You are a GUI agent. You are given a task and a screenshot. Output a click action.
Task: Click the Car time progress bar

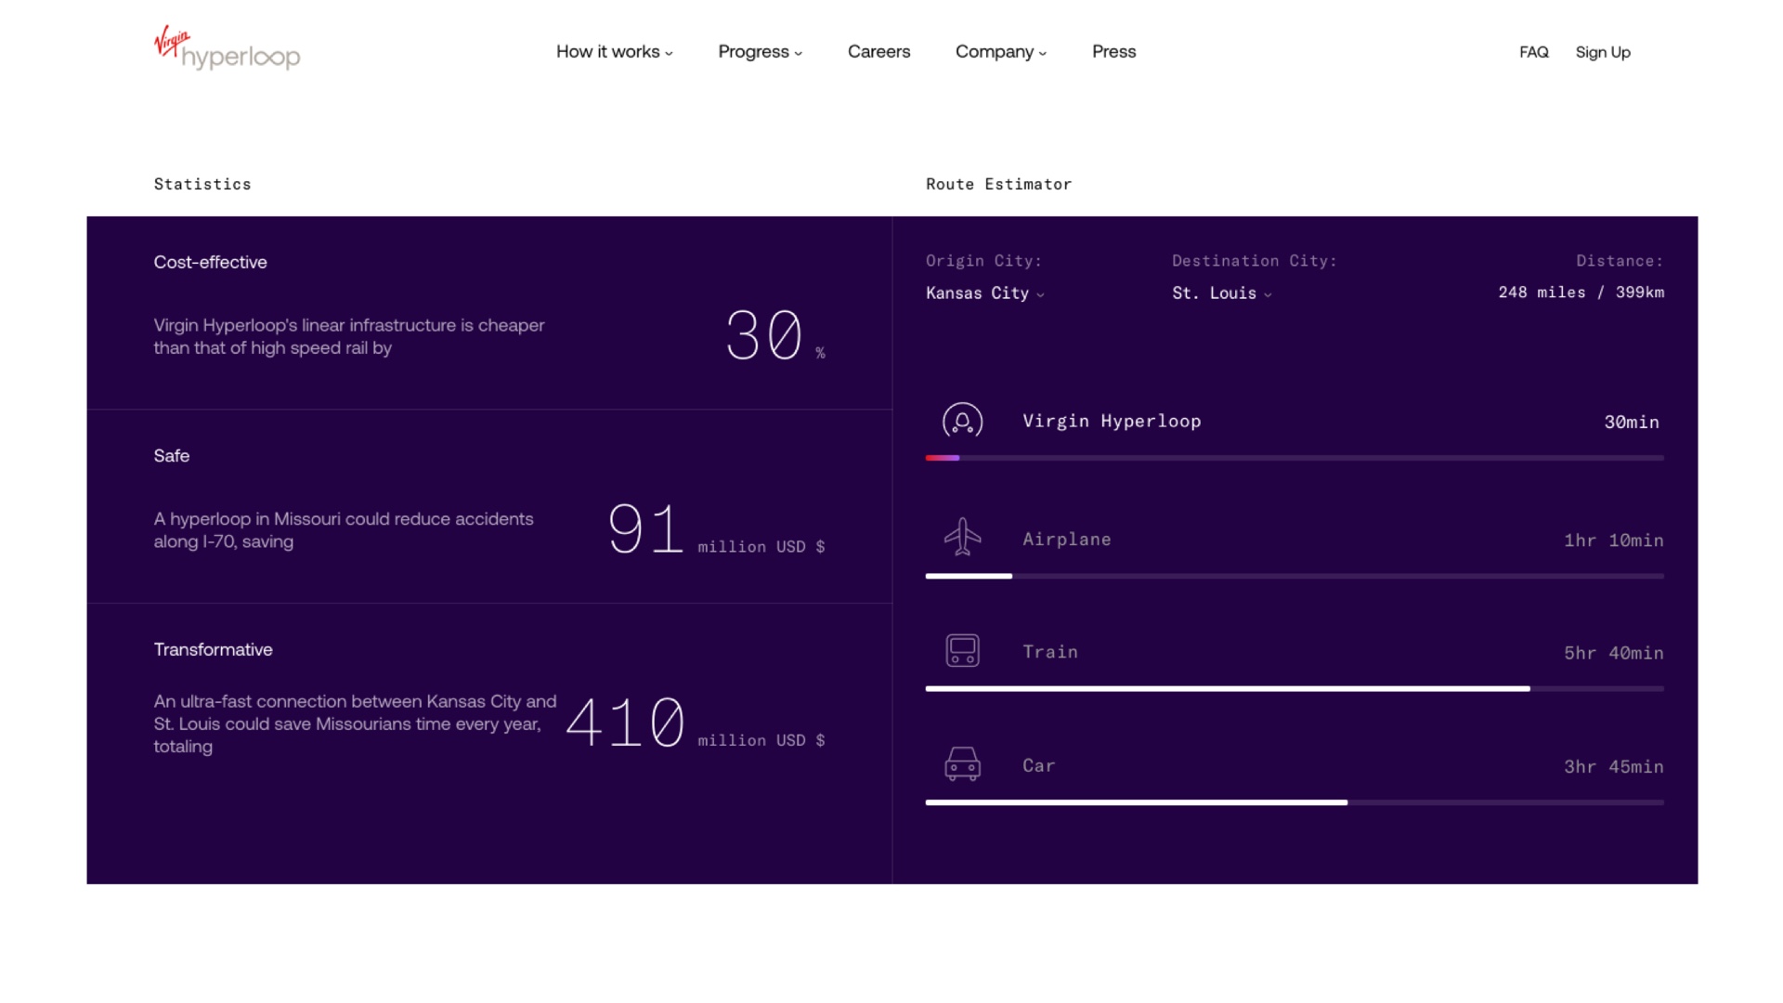coord(1295,802)
